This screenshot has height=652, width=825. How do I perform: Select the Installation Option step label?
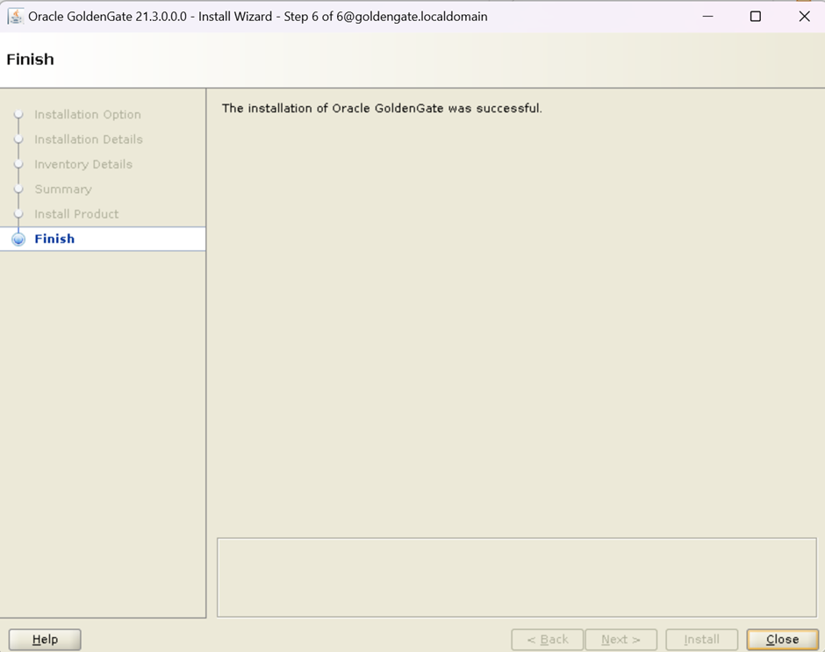click(x=87, y=115)
